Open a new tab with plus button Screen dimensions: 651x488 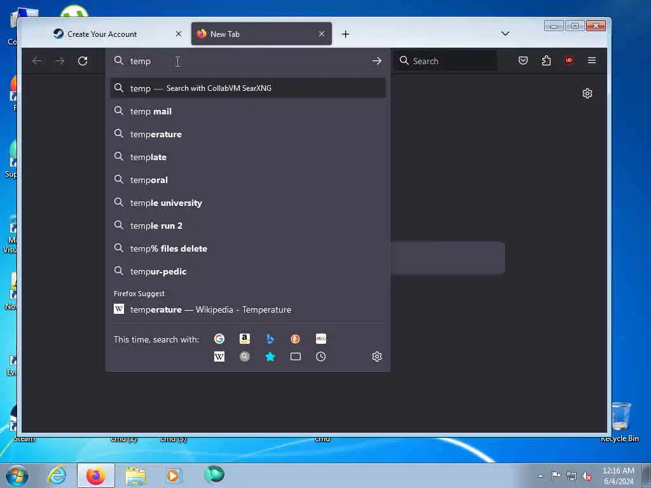click(345, 34)
